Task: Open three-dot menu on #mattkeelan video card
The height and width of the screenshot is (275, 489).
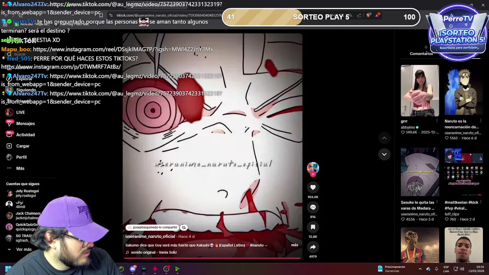Action: coord(481,202)
